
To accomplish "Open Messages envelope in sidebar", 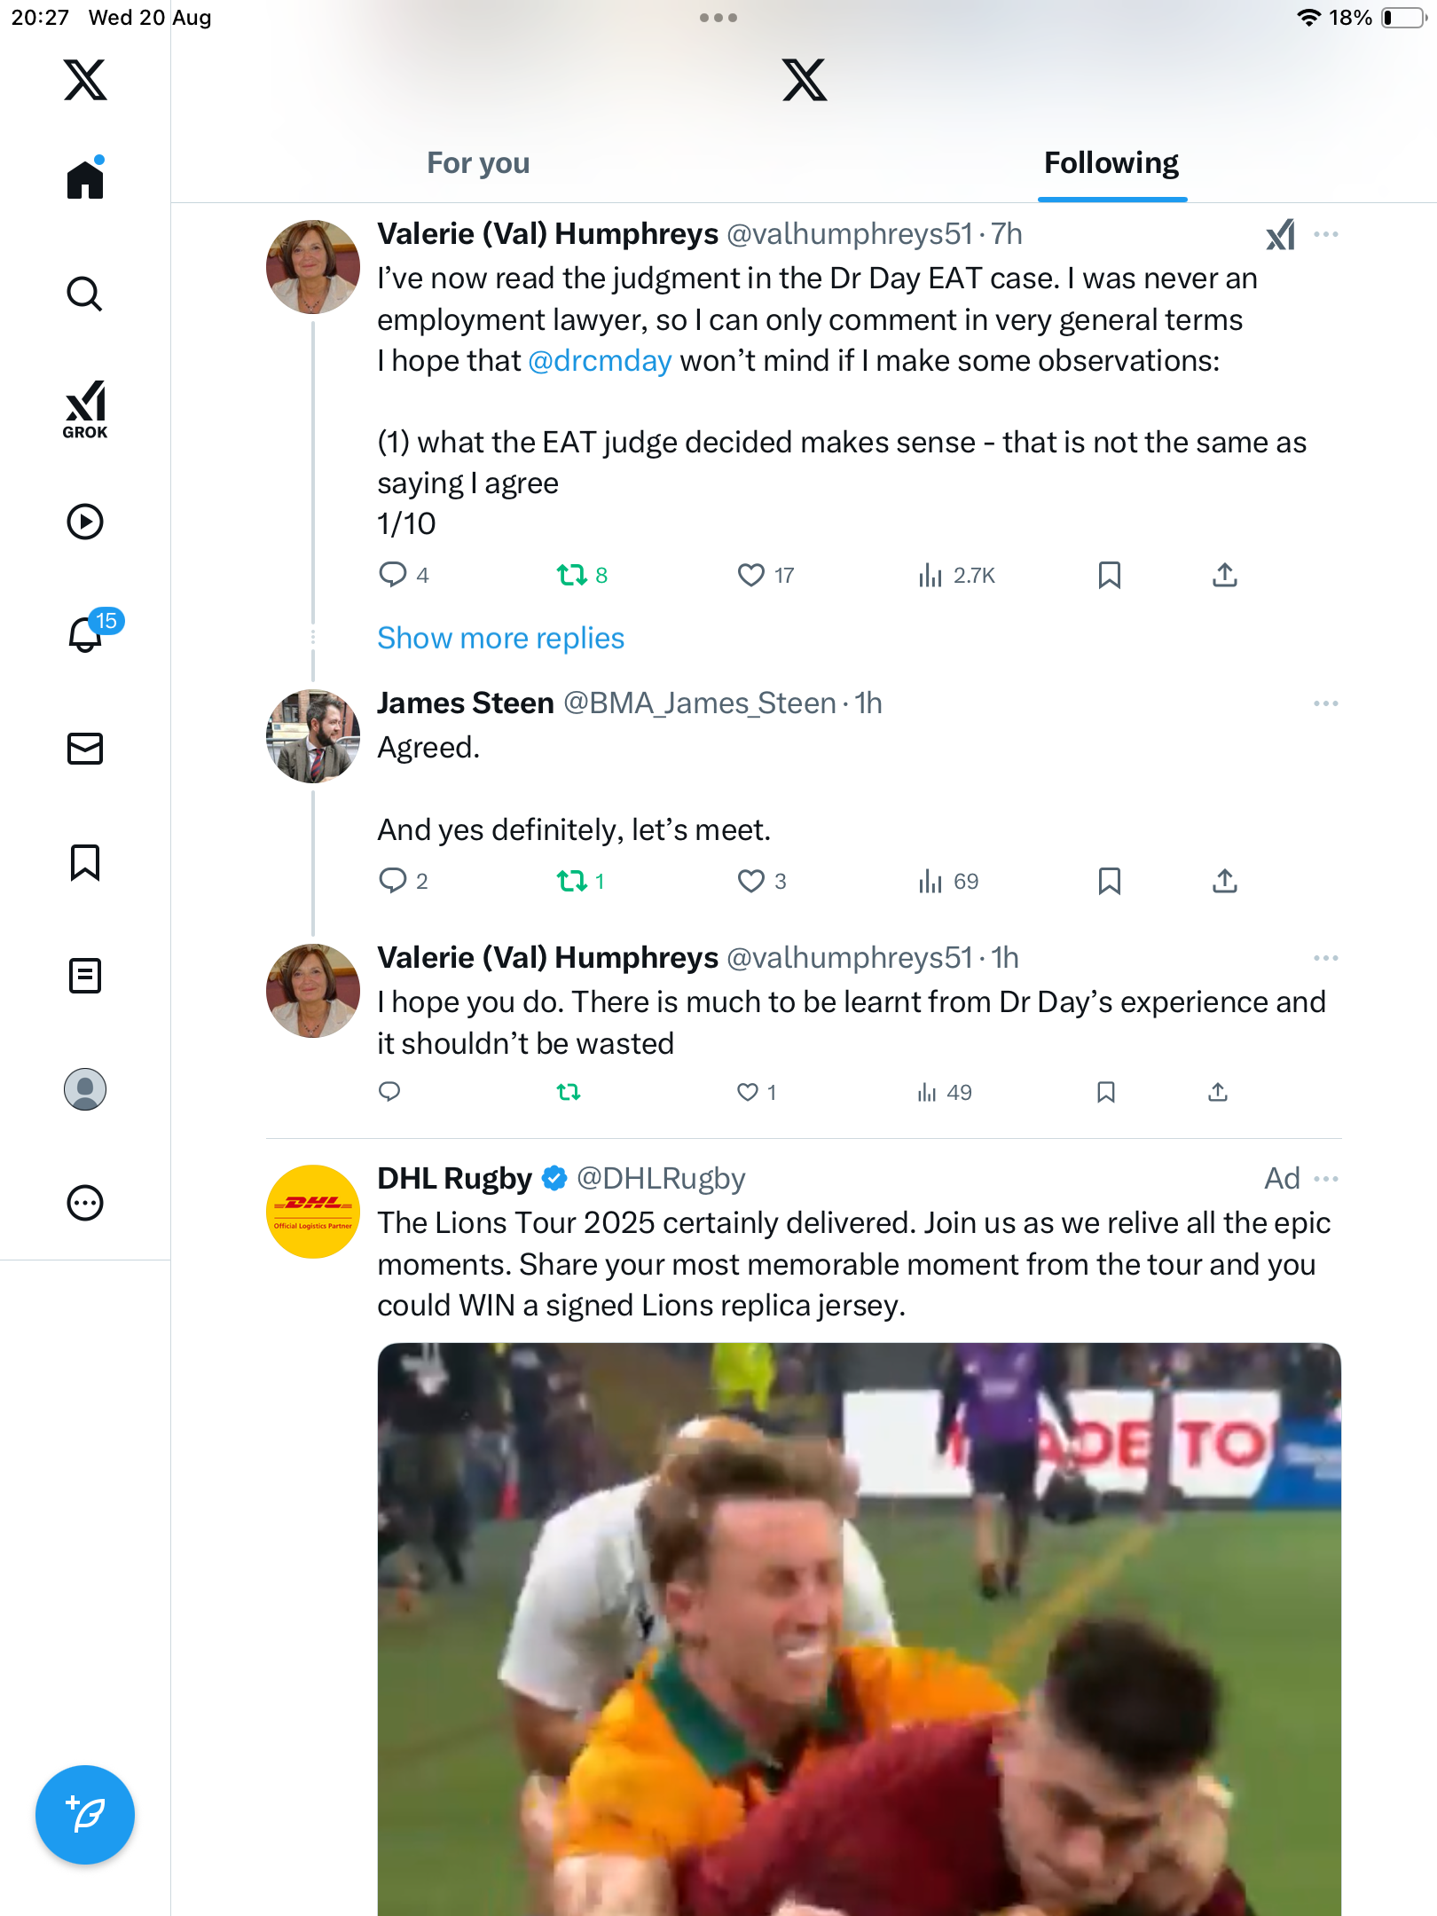I will pos(85,749).
